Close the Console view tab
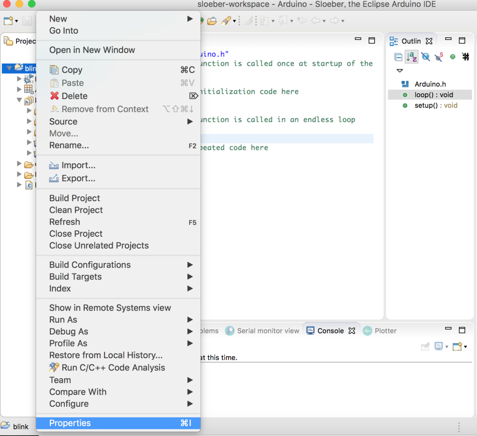477x436 pixels. point(352,331)
